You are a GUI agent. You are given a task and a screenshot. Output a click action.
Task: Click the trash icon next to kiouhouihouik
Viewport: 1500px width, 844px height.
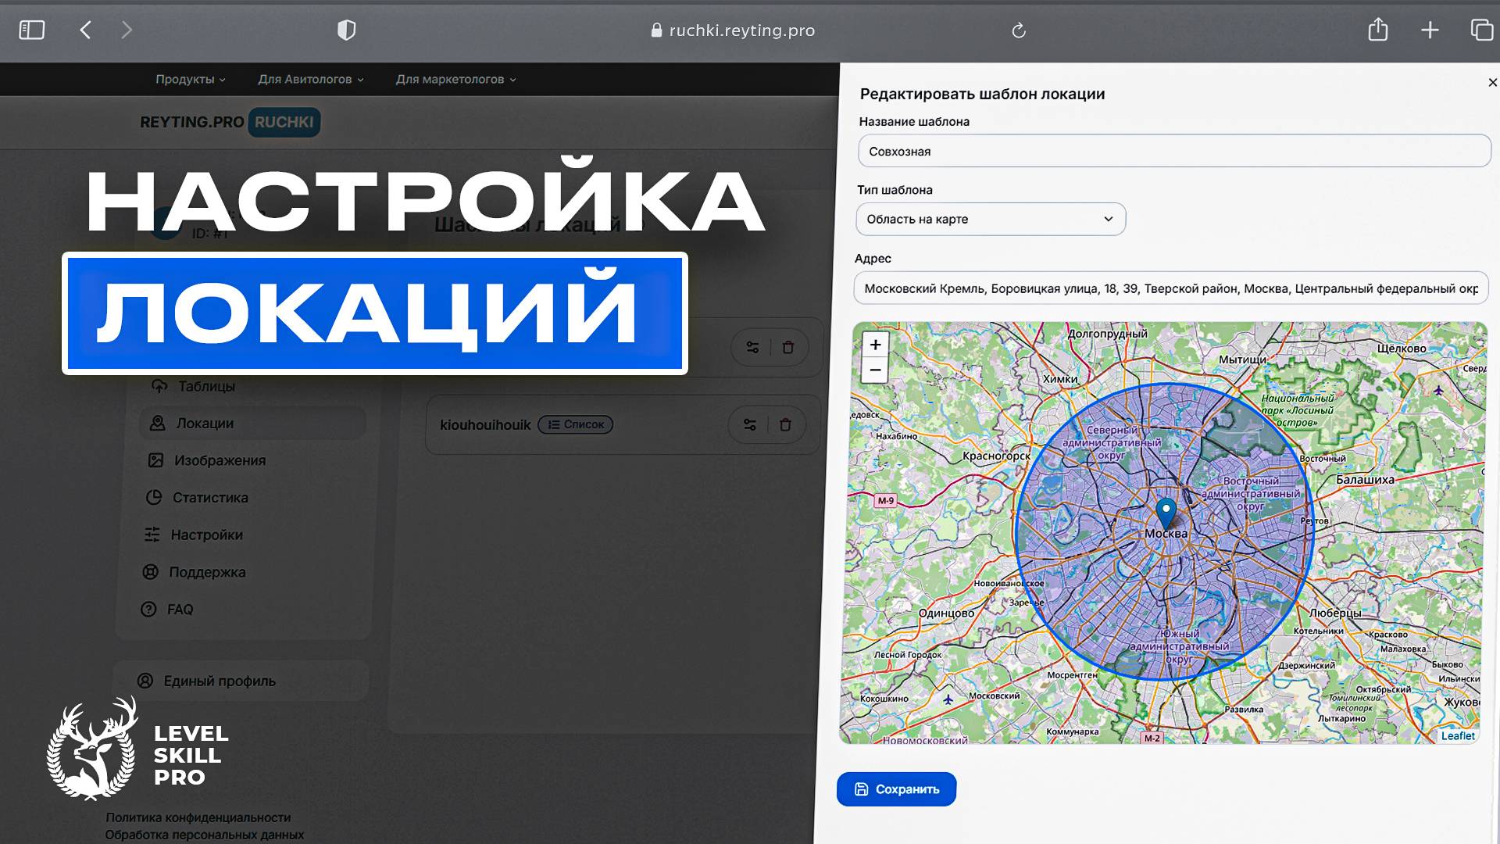786,424
